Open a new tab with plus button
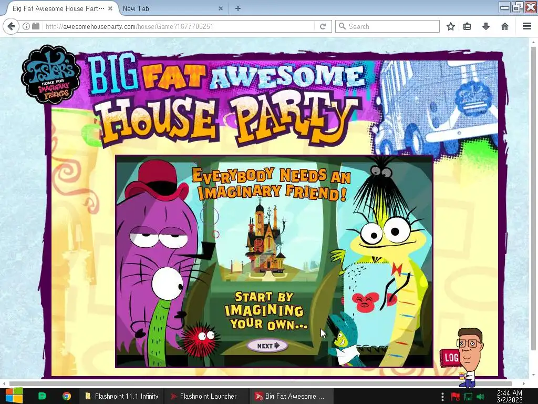 (238, 8)
